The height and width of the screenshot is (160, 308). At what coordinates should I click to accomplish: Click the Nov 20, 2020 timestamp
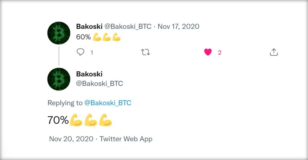71,139
